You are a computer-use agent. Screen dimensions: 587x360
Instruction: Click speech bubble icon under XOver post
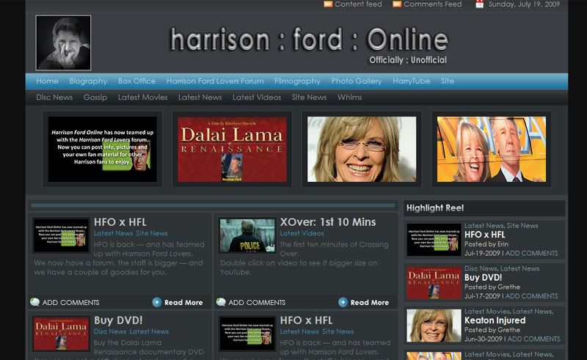pyautogui.click(x=221, y=302)
